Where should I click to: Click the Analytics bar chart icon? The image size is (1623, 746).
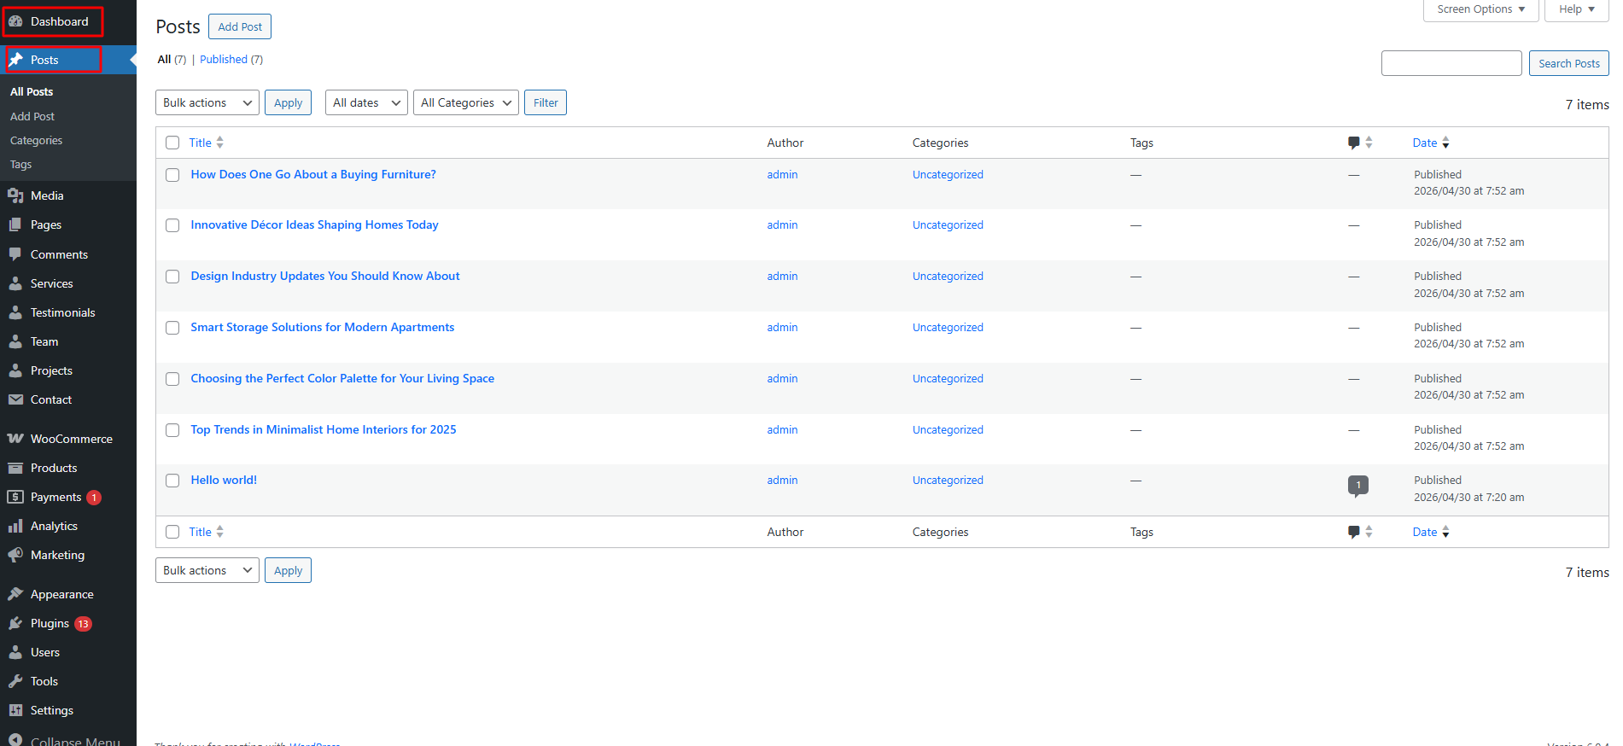15,526
